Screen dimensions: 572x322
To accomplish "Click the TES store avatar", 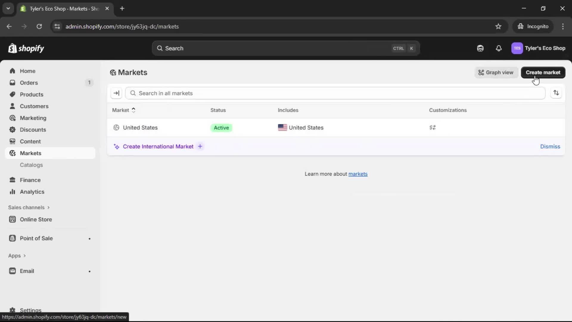I will point(517,48).
